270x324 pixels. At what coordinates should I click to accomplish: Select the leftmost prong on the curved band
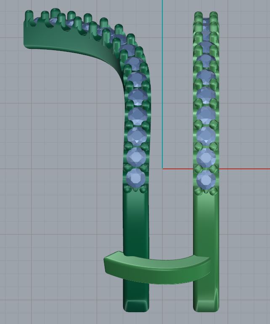point(29,17)
